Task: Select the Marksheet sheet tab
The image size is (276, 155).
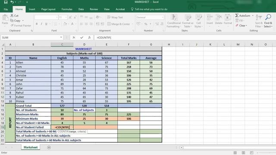Action: (31, 147)
